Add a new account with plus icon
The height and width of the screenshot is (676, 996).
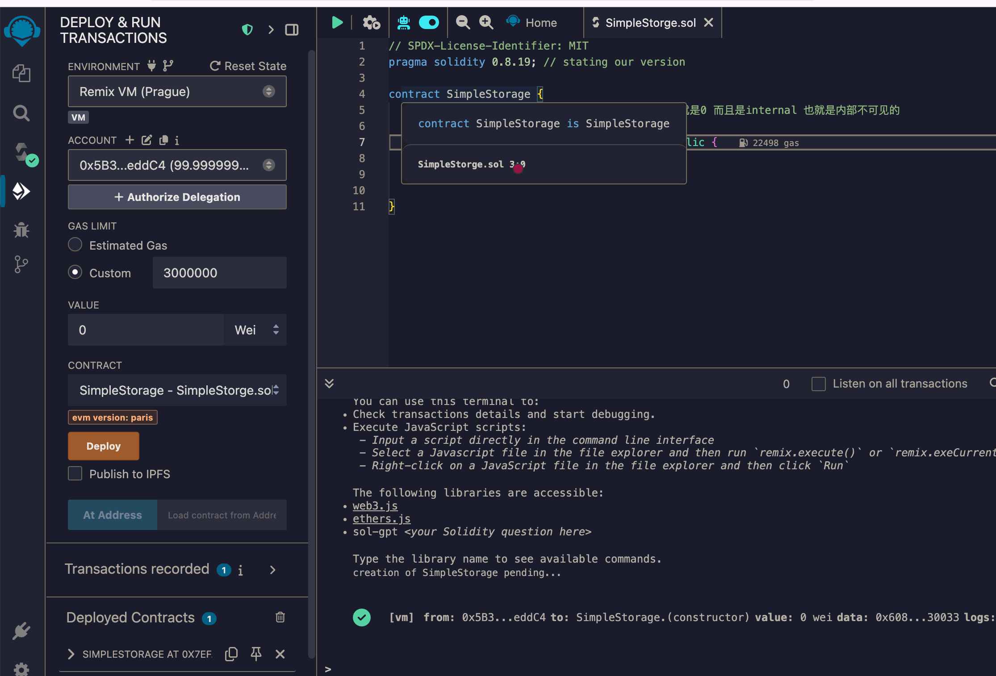[x=130, y=140]
